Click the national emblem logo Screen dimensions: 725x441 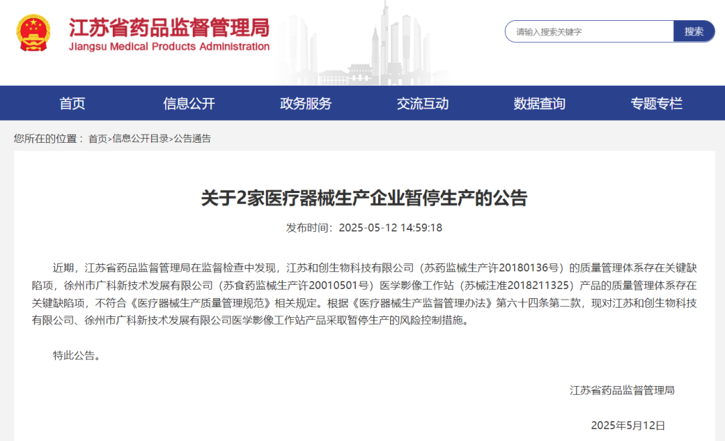(x=34, y=33)
